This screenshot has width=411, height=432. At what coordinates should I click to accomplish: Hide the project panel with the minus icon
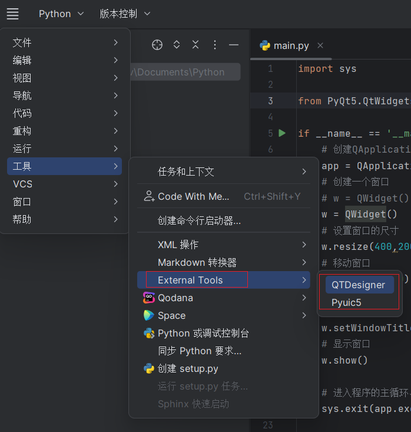(234, 45)
